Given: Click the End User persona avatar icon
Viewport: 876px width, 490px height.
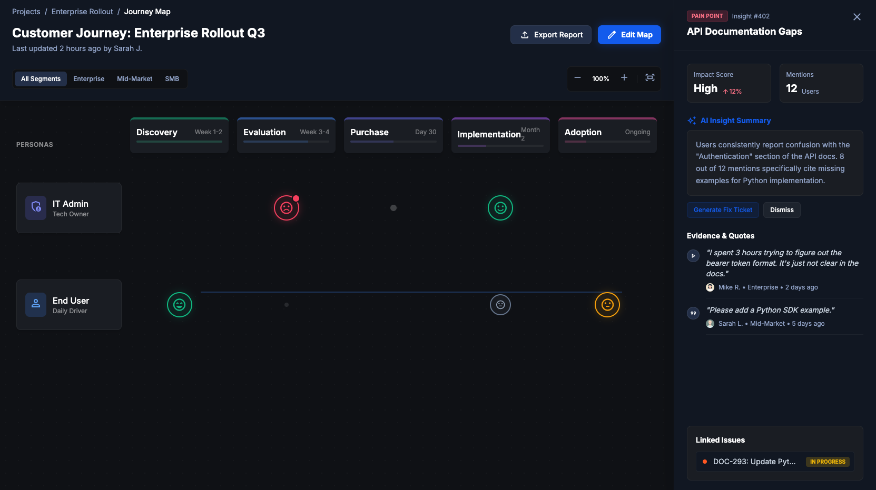Looking at the screenshot, I should [x=35, y=304].
